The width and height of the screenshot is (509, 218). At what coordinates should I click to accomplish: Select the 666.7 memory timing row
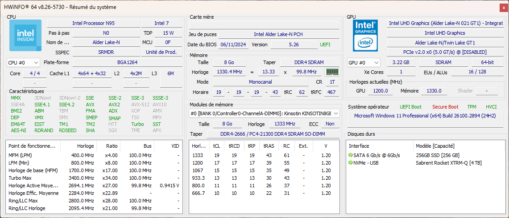(x=264, y=193)
